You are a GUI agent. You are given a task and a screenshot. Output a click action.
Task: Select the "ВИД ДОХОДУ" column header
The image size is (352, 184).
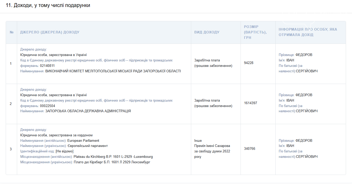pos(207,32)
